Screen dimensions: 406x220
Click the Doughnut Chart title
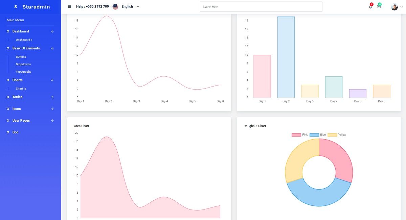(x=255, y=126)
